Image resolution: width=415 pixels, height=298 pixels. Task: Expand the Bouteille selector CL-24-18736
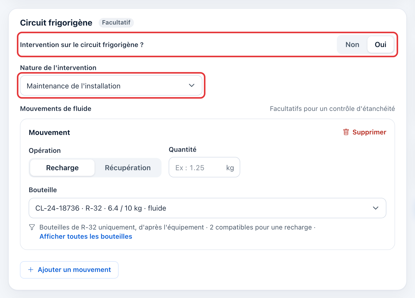[207, 208]
